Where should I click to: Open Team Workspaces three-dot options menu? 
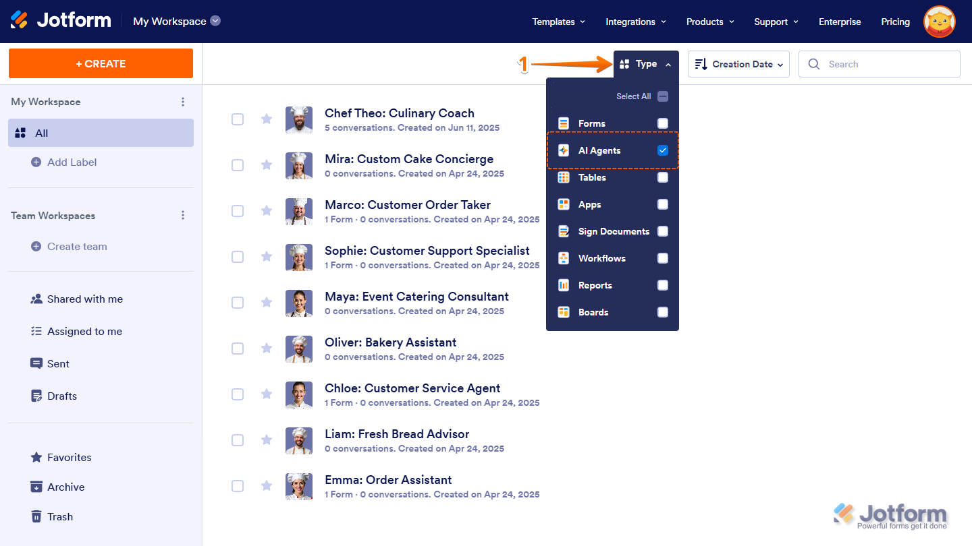pyautogui.click(x=182, y=216)
